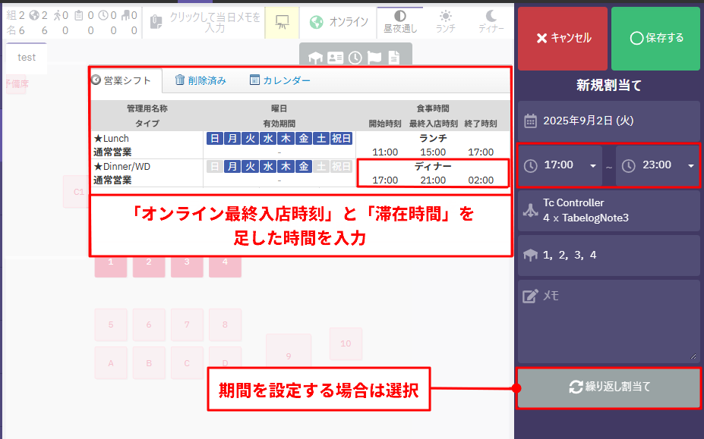This screenshot has width=704, height=439.
Task: Open the 23:00 end time dropdown
Action: tap(658, 165)
